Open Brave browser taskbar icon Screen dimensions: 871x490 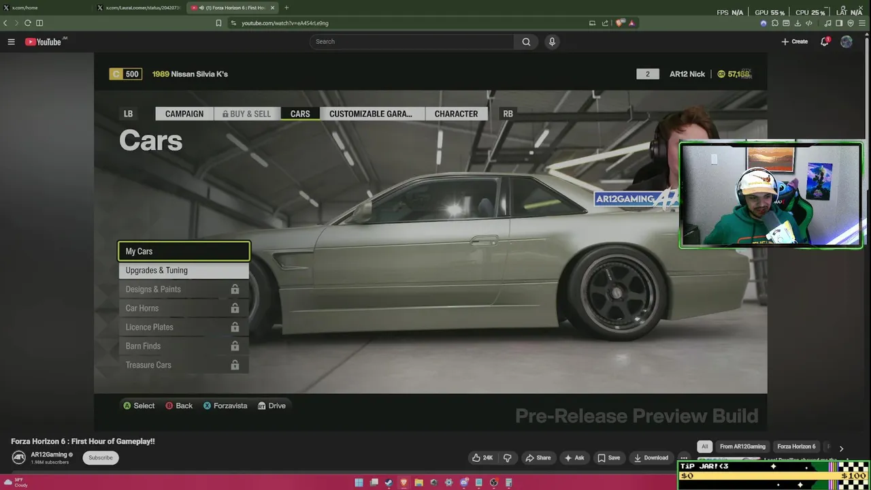(404, 483)
